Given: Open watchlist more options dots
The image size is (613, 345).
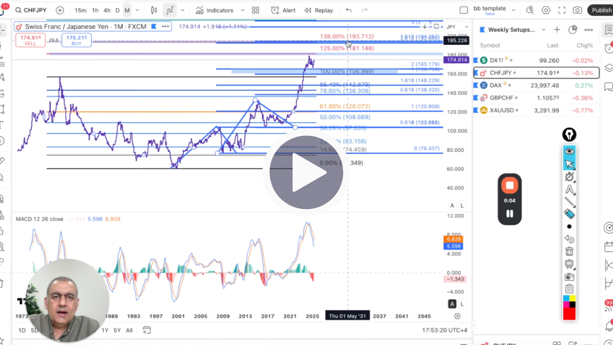Looking at the screenshot, I should coord(589,29).
